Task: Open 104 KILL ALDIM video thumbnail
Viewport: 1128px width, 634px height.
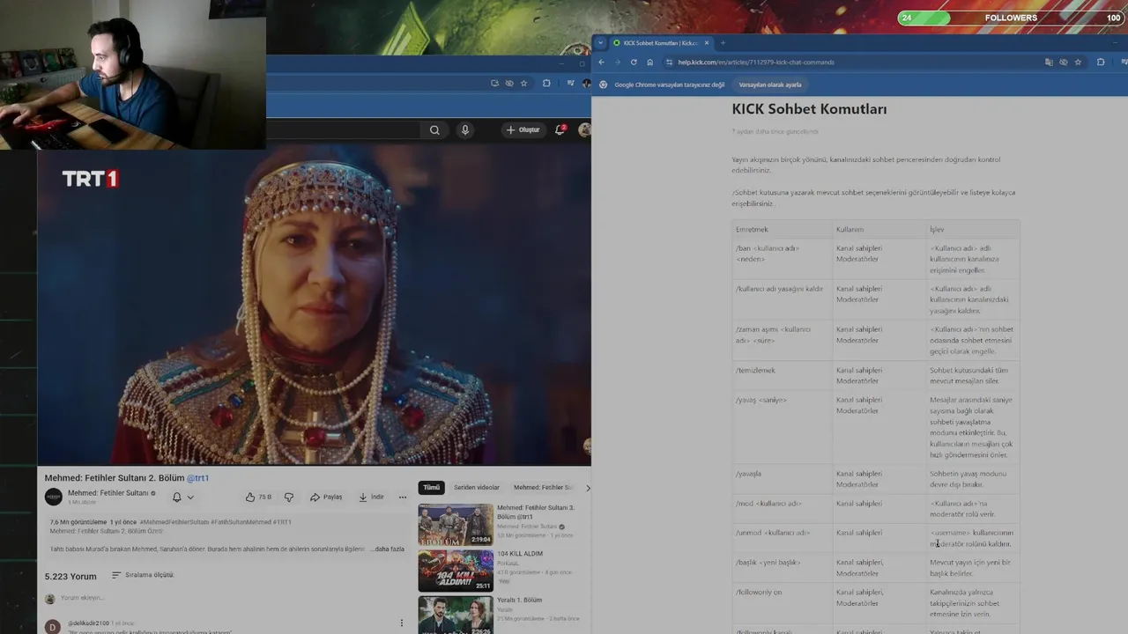Action: tap(456, 571)
